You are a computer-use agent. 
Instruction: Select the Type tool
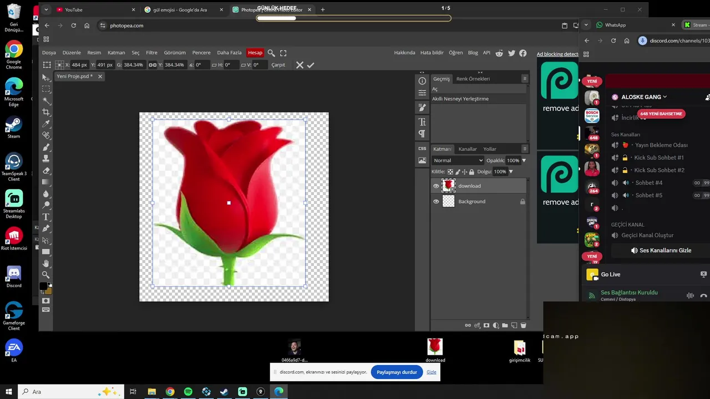(x=46, y=217)
